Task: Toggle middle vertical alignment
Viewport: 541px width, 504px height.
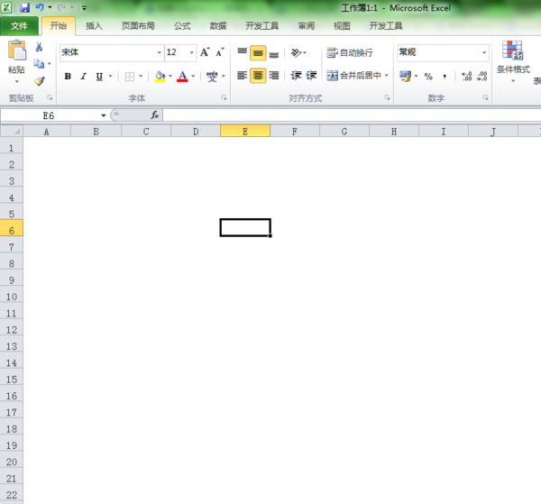Action: tap(258, 53)
